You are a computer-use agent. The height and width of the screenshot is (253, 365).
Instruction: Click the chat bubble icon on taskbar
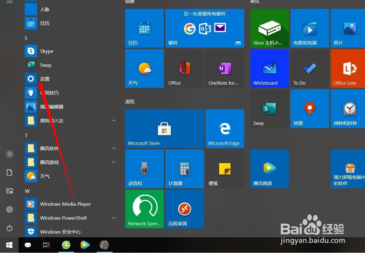point(28,245)
